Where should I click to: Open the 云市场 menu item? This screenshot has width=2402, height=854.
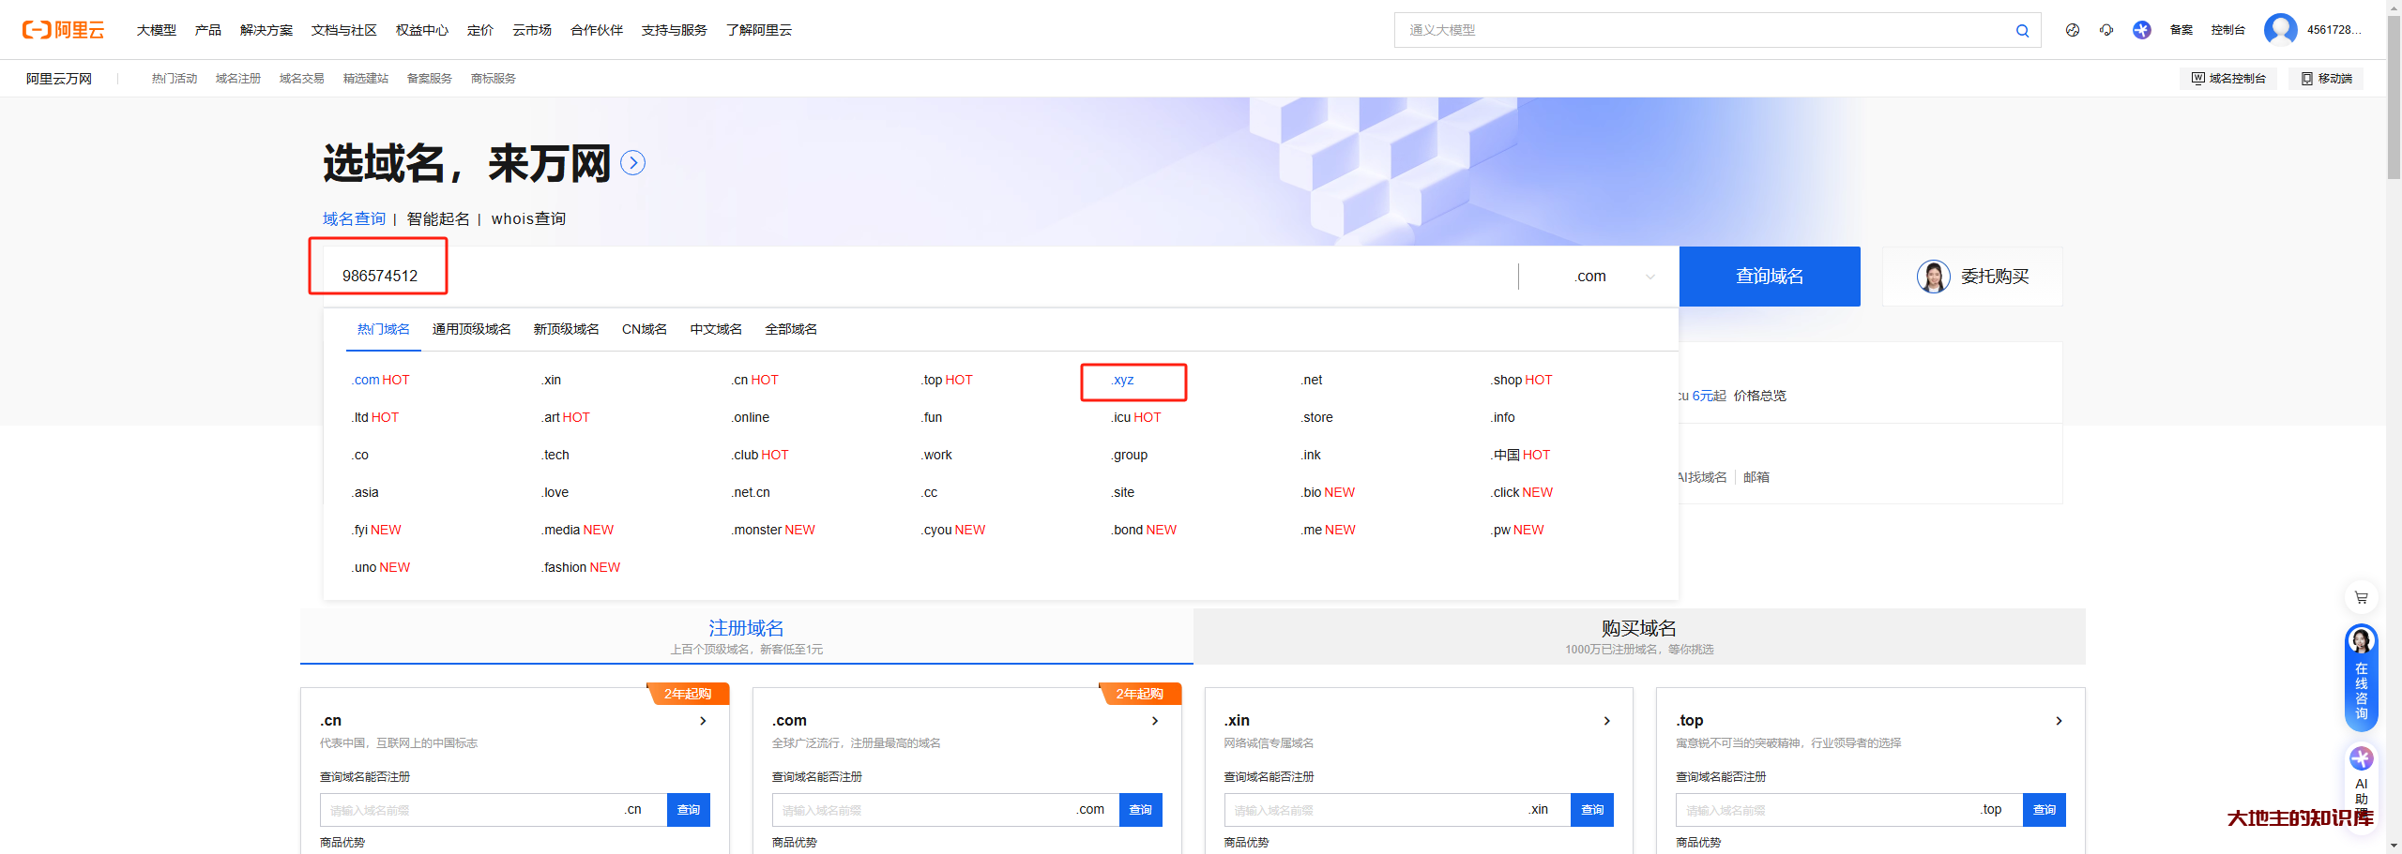pos(532,30)
